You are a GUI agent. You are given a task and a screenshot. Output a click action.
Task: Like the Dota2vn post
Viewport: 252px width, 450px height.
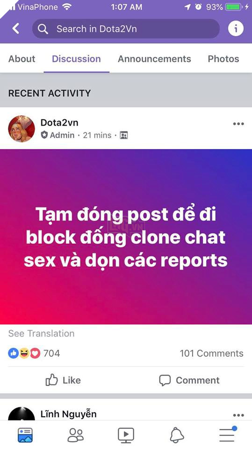point(63,380)
